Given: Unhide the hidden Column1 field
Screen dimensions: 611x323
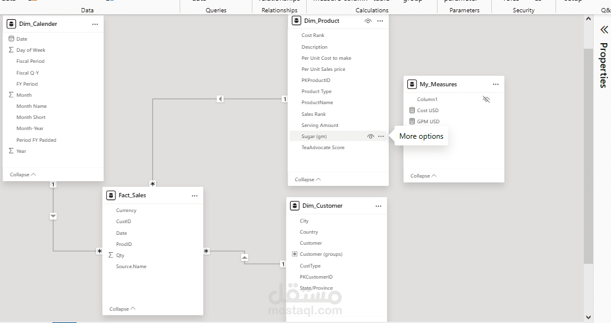Looking at the screenshot, I should (486, 99).
